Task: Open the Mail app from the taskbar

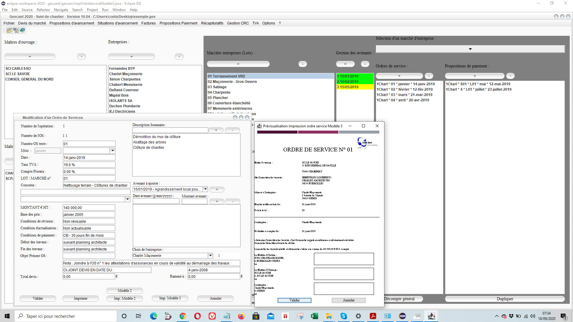Action: (x=270, y=316)
